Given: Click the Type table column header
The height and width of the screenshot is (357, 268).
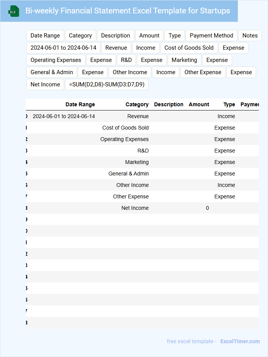Looking at the screenshot, I should pyautogui.click(x=229, y=104).
